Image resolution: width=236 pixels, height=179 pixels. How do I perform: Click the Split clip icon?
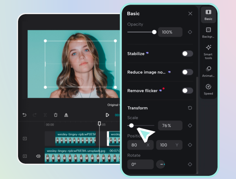coord(45,115)
